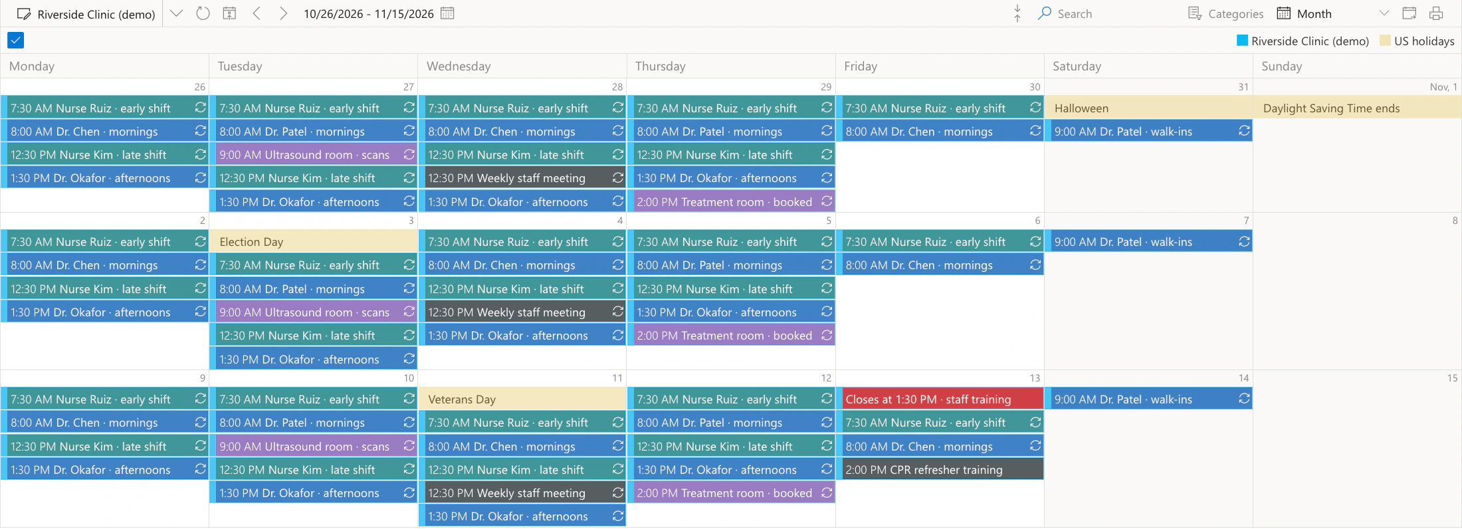This screenshot has height=529, width=1462.
Task: Click the print icon
Action: click(x=1436, y=13)
